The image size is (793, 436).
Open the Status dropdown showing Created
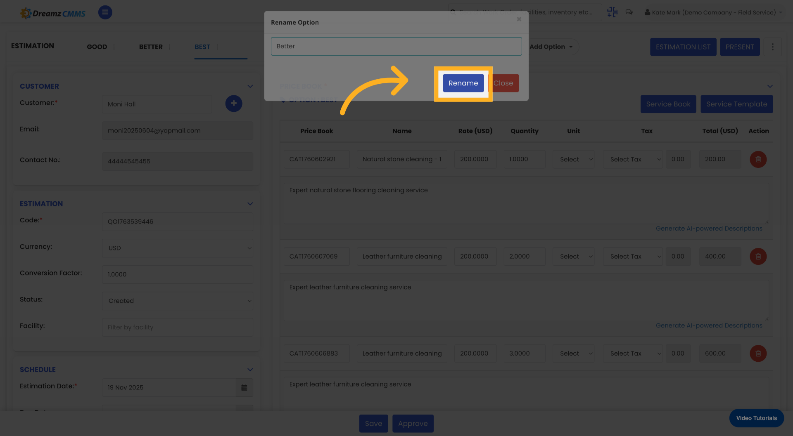178,301
